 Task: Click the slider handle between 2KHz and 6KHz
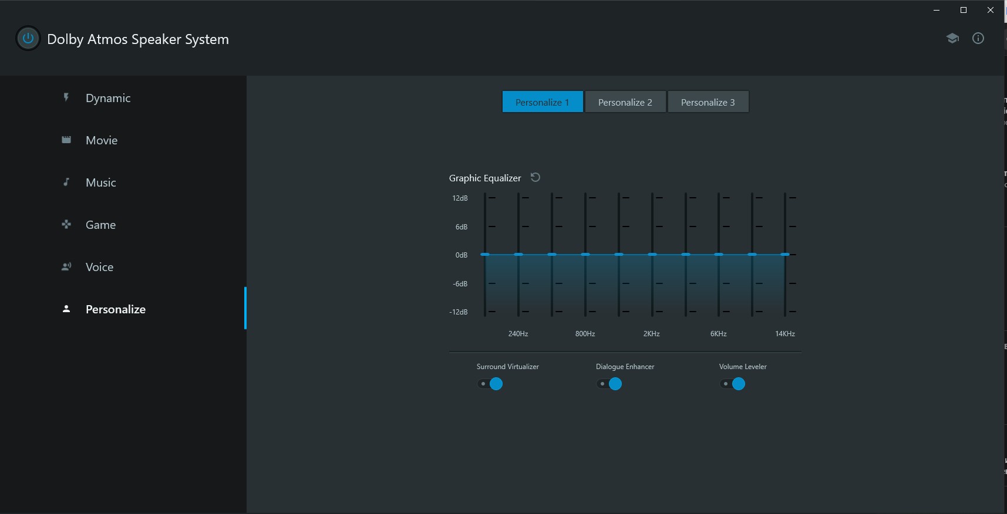pyautogui.click(x=686, y=255)
